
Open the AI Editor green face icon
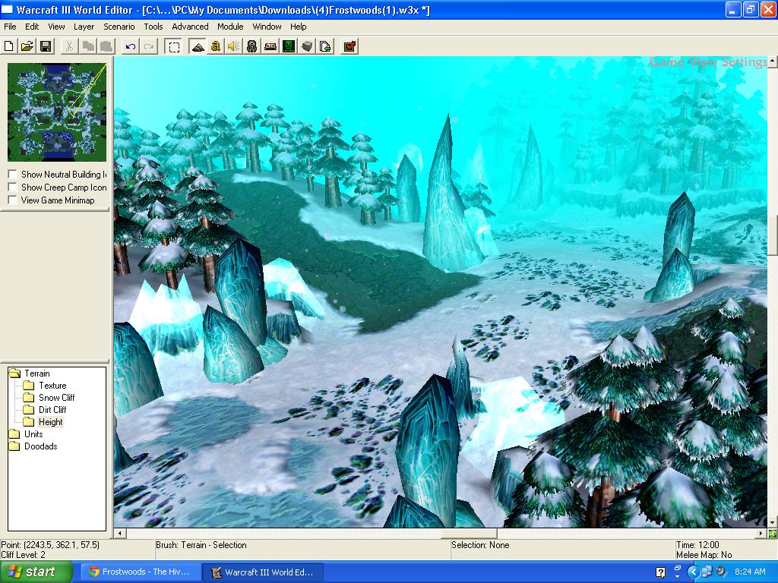coord(289,46)
